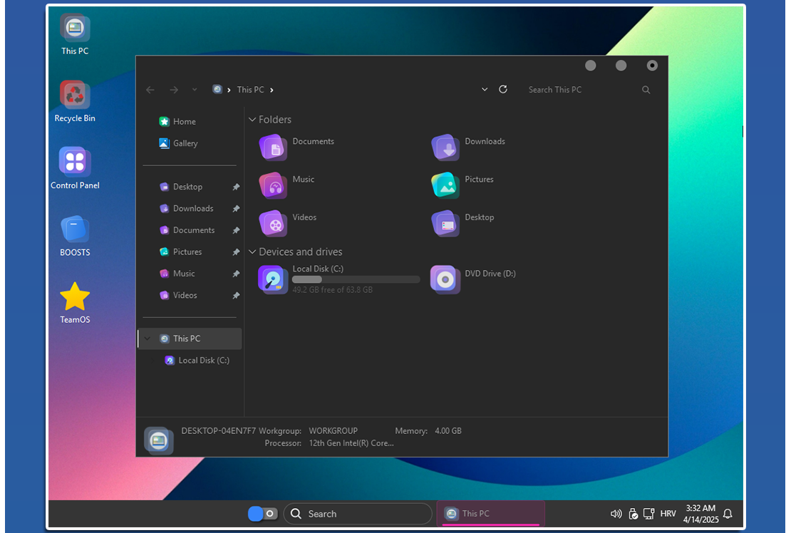This screenshot has height=533, width=791.
Task: Select Gallery in the navigation pane
Action: click(185, 143)
